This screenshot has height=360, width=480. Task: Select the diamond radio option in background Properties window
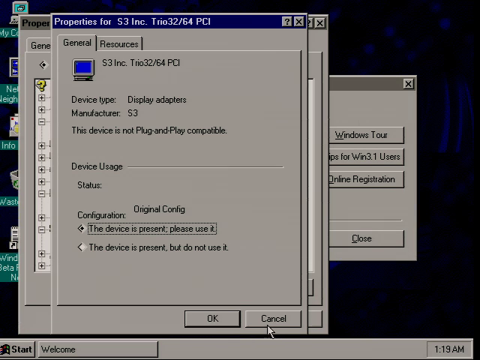coord(43,65)
